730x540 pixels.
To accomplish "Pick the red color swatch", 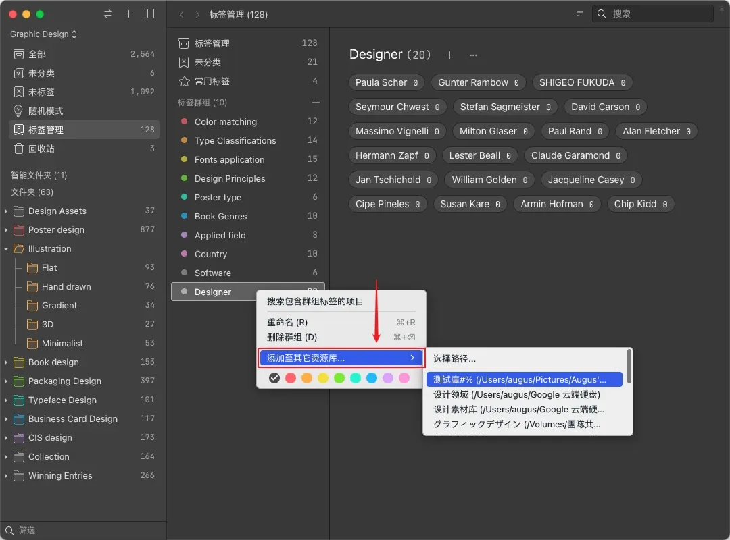I will [291, 378].
